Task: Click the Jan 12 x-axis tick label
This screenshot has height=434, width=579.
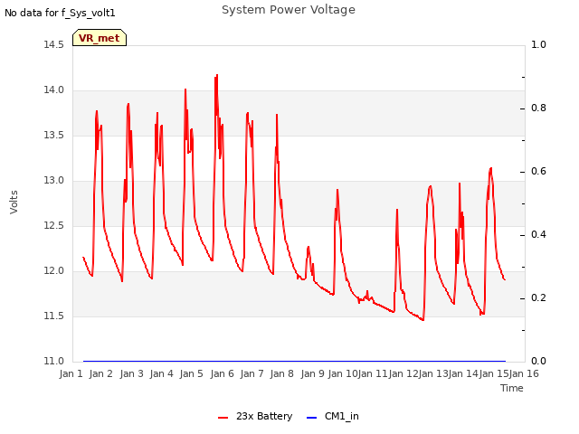Action: pyautogui.click(x=403, y=373)
